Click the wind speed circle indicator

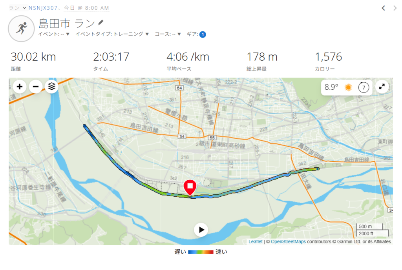point(364,87)
